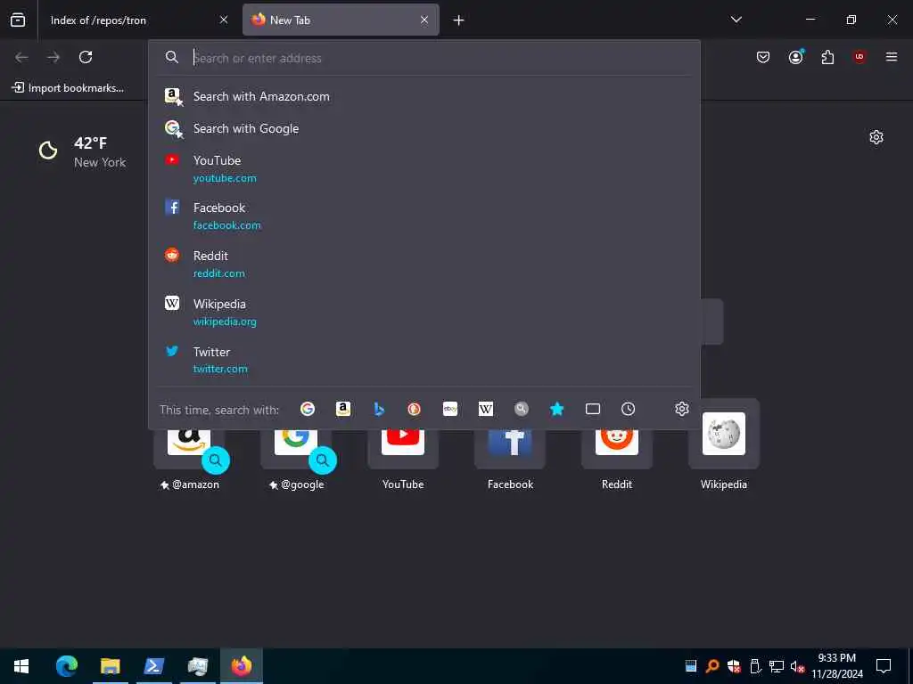Expand the list all tabs chevron
Screen dimensions: 913x684
(736, 20)
